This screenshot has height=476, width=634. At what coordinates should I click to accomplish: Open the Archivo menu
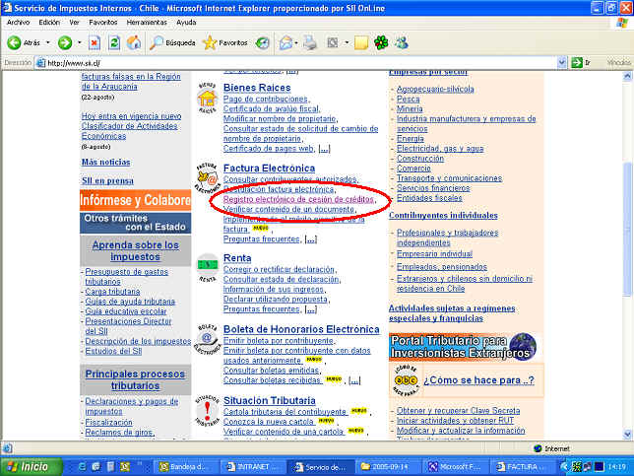[18, 23]
